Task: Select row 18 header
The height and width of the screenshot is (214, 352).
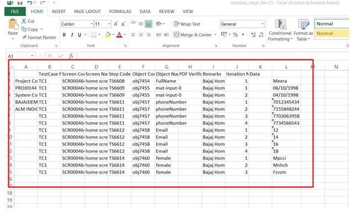Action: (x=9, y=193)
